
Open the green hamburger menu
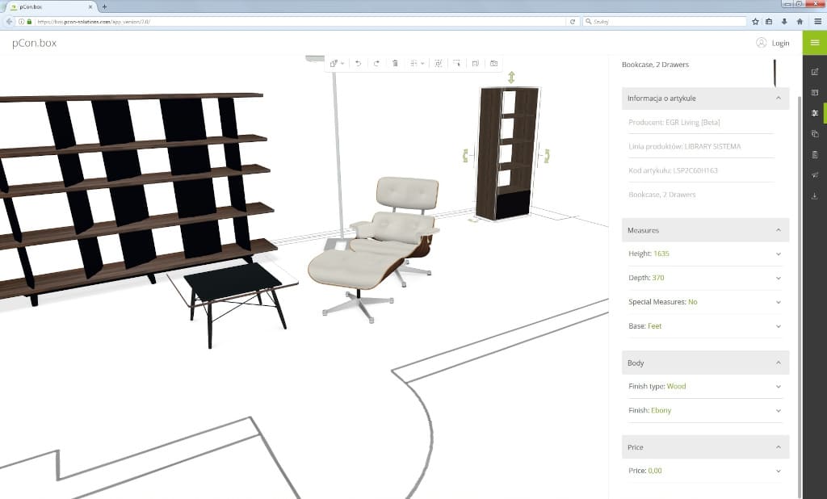pyautogui.click(x=814, y=43)
